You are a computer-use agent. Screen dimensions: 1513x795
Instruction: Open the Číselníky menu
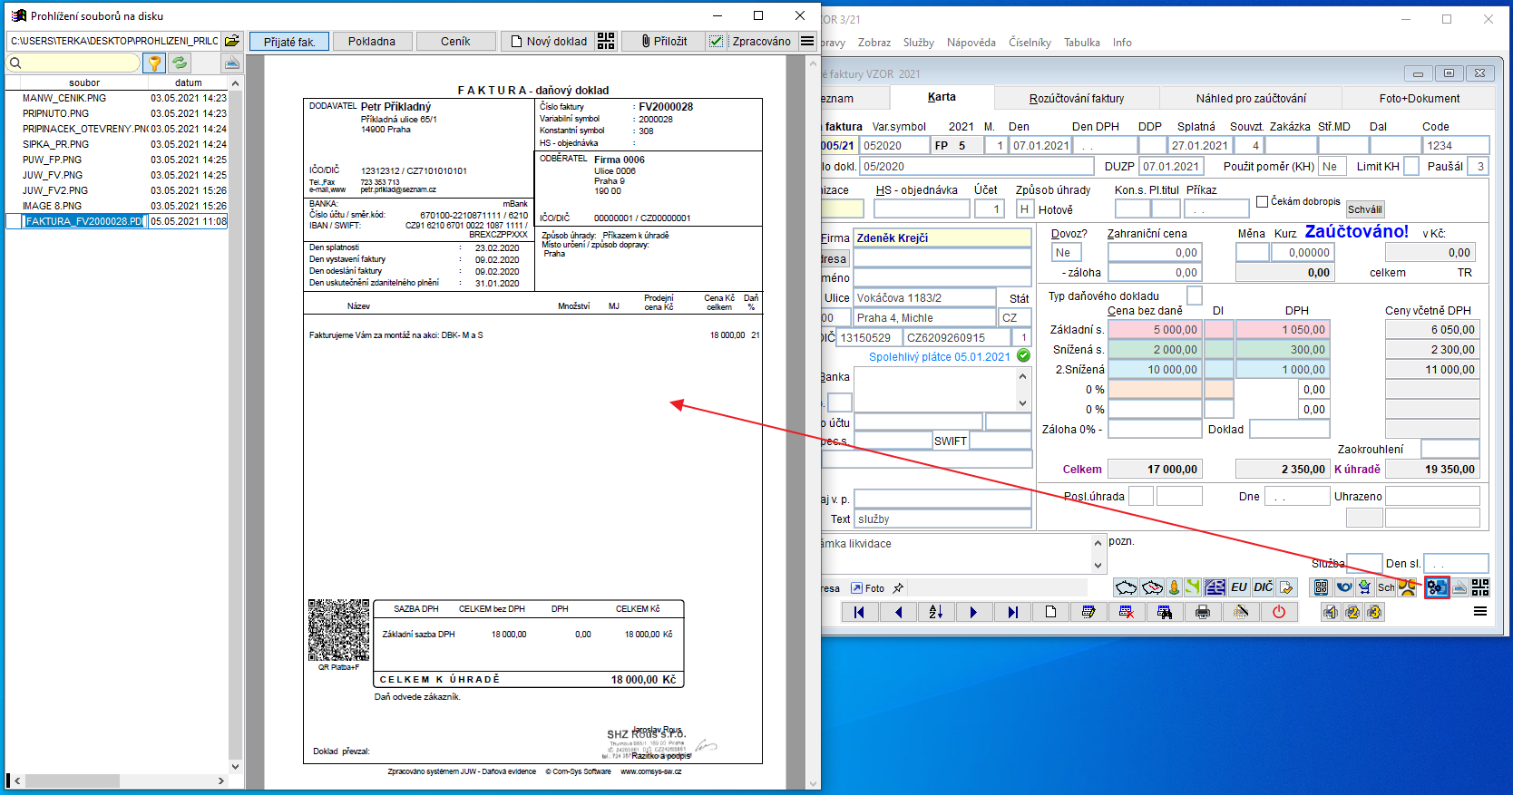pos(1030,43)
